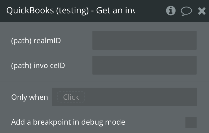Select the "(path) realmID" label
This screenshot has height=133, width=209.
[36, 41]
